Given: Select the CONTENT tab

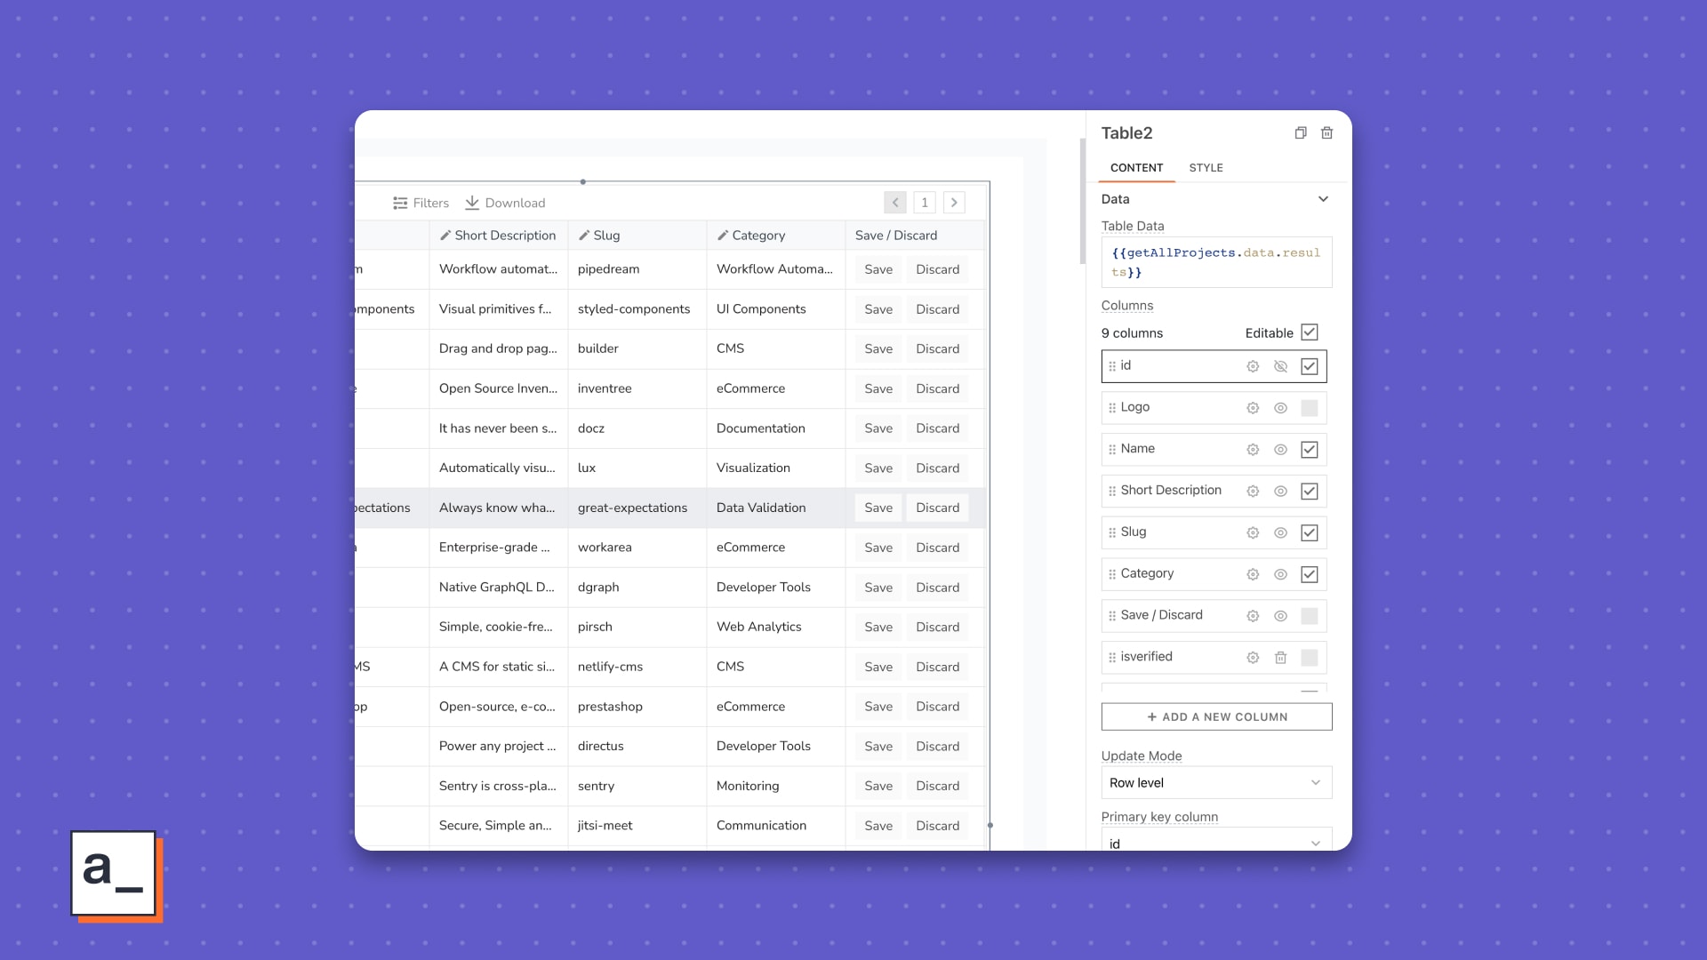Looking at the screenshot, I should point(1136,168).
